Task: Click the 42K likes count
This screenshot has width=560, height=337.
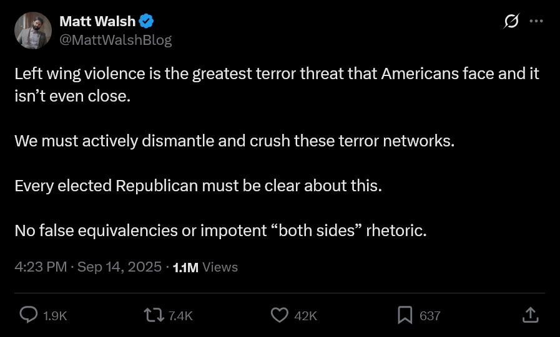Action: [305, 316]
